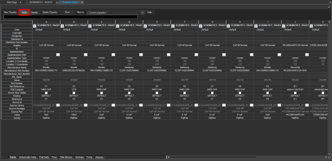Click the property value input field
The height and width of the screenshot is (161, 332).
click(70, 17)
